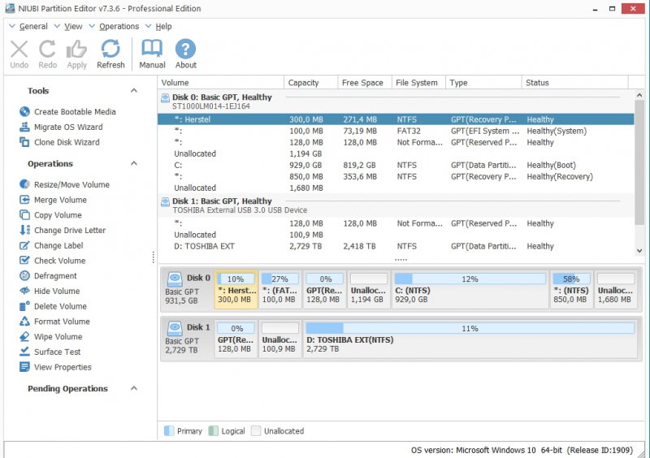The height and width of the screenshot is (458, 650).
Task: Click Delete Volume in sidebar
Action: [60, 307]
